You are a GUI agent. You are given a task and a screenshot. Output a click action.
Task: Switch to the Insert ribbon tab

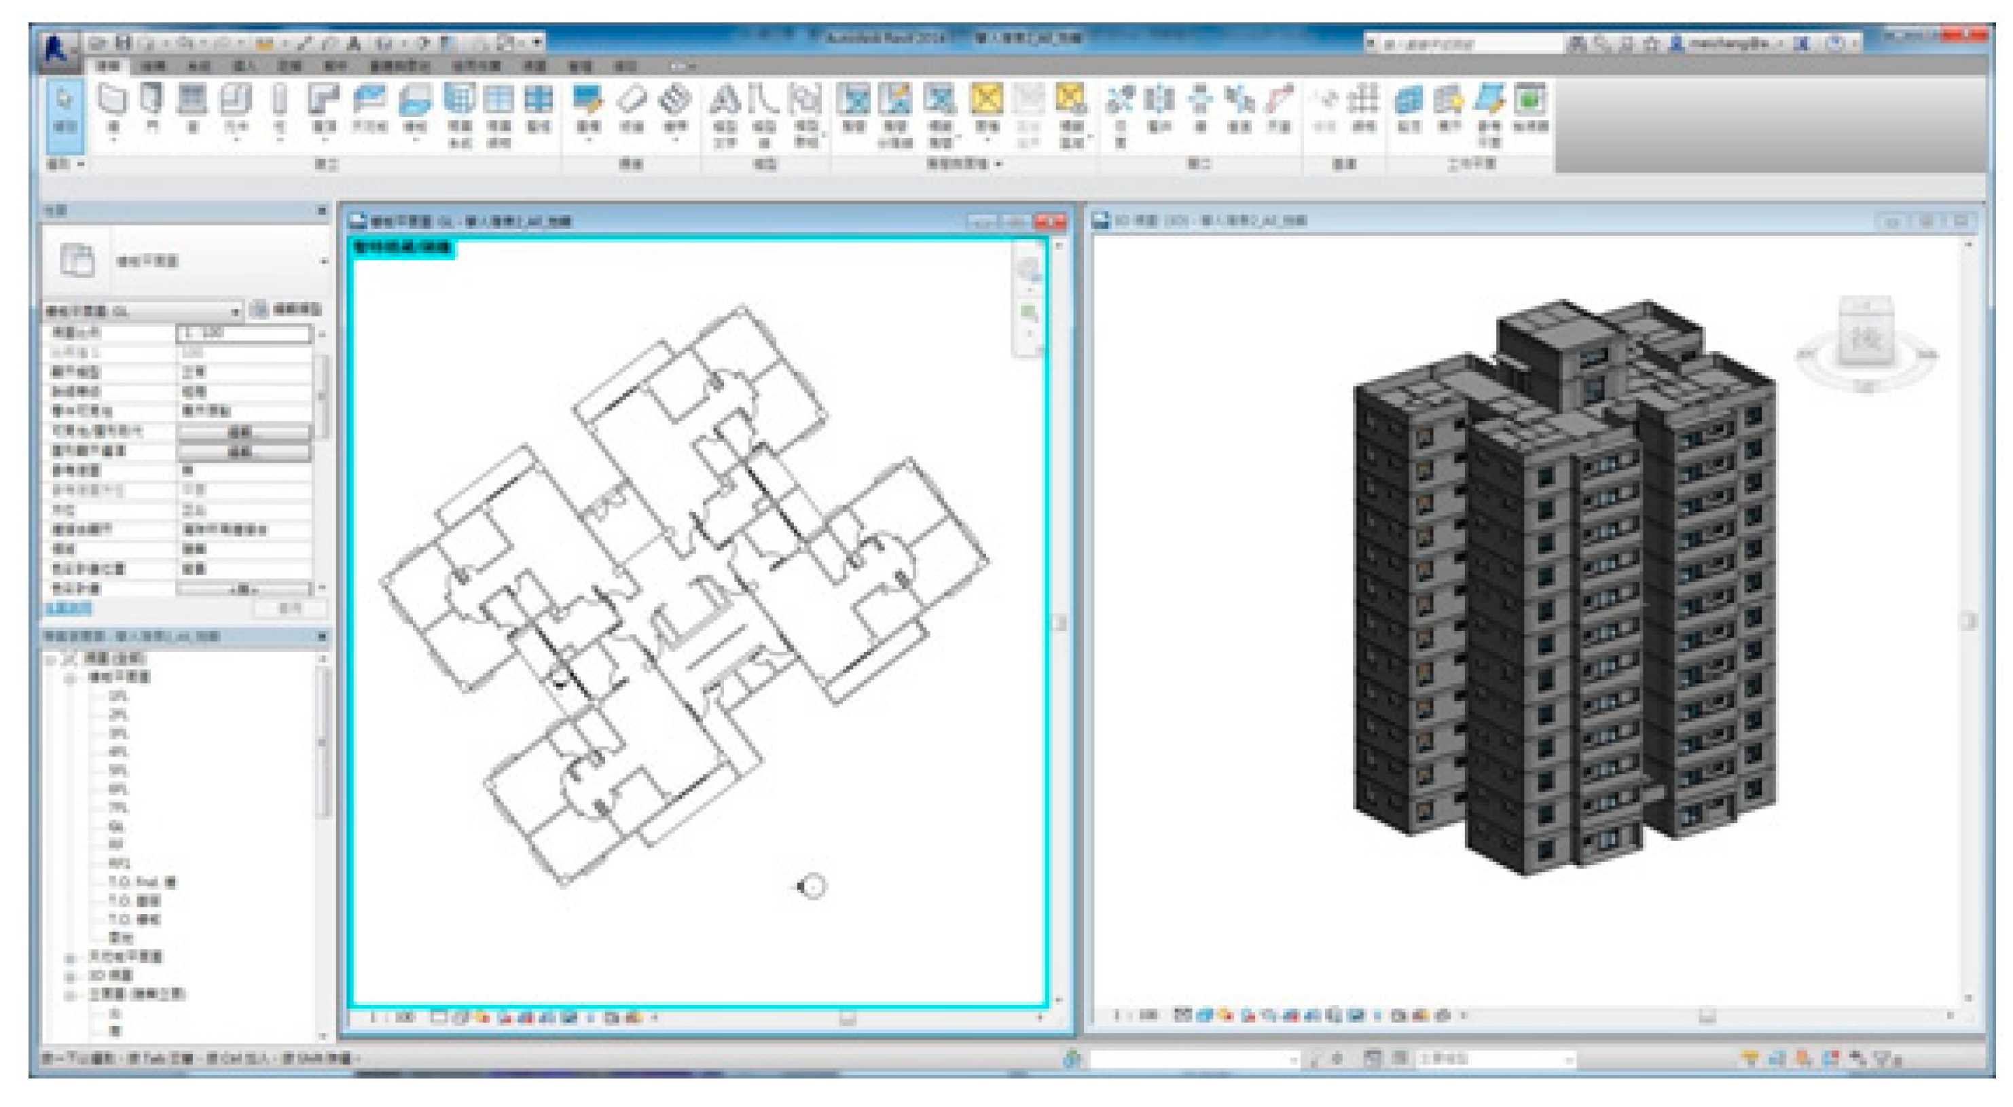pos(244,67)
